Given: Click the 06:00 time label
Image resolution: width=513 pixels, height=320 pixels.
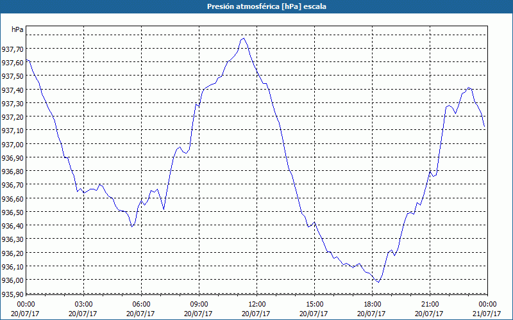Looking at the screenshot, I should [x=141, y=305].
